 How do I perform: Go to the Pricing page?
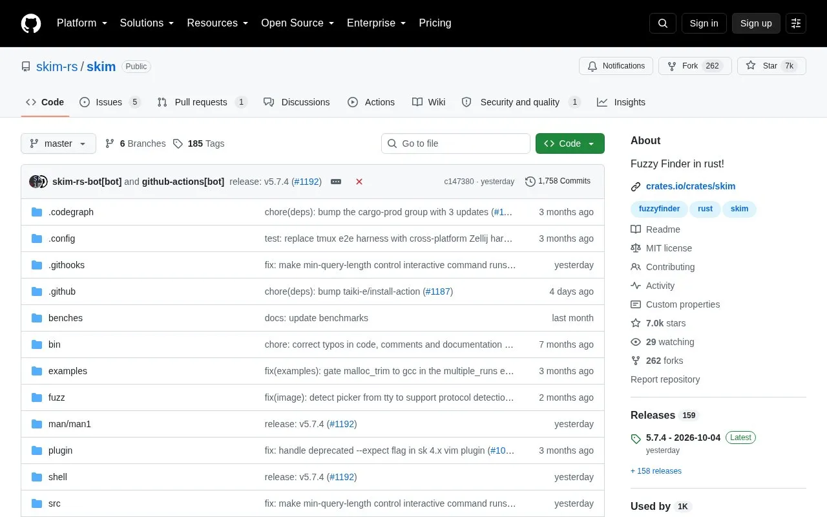[435, 23]
